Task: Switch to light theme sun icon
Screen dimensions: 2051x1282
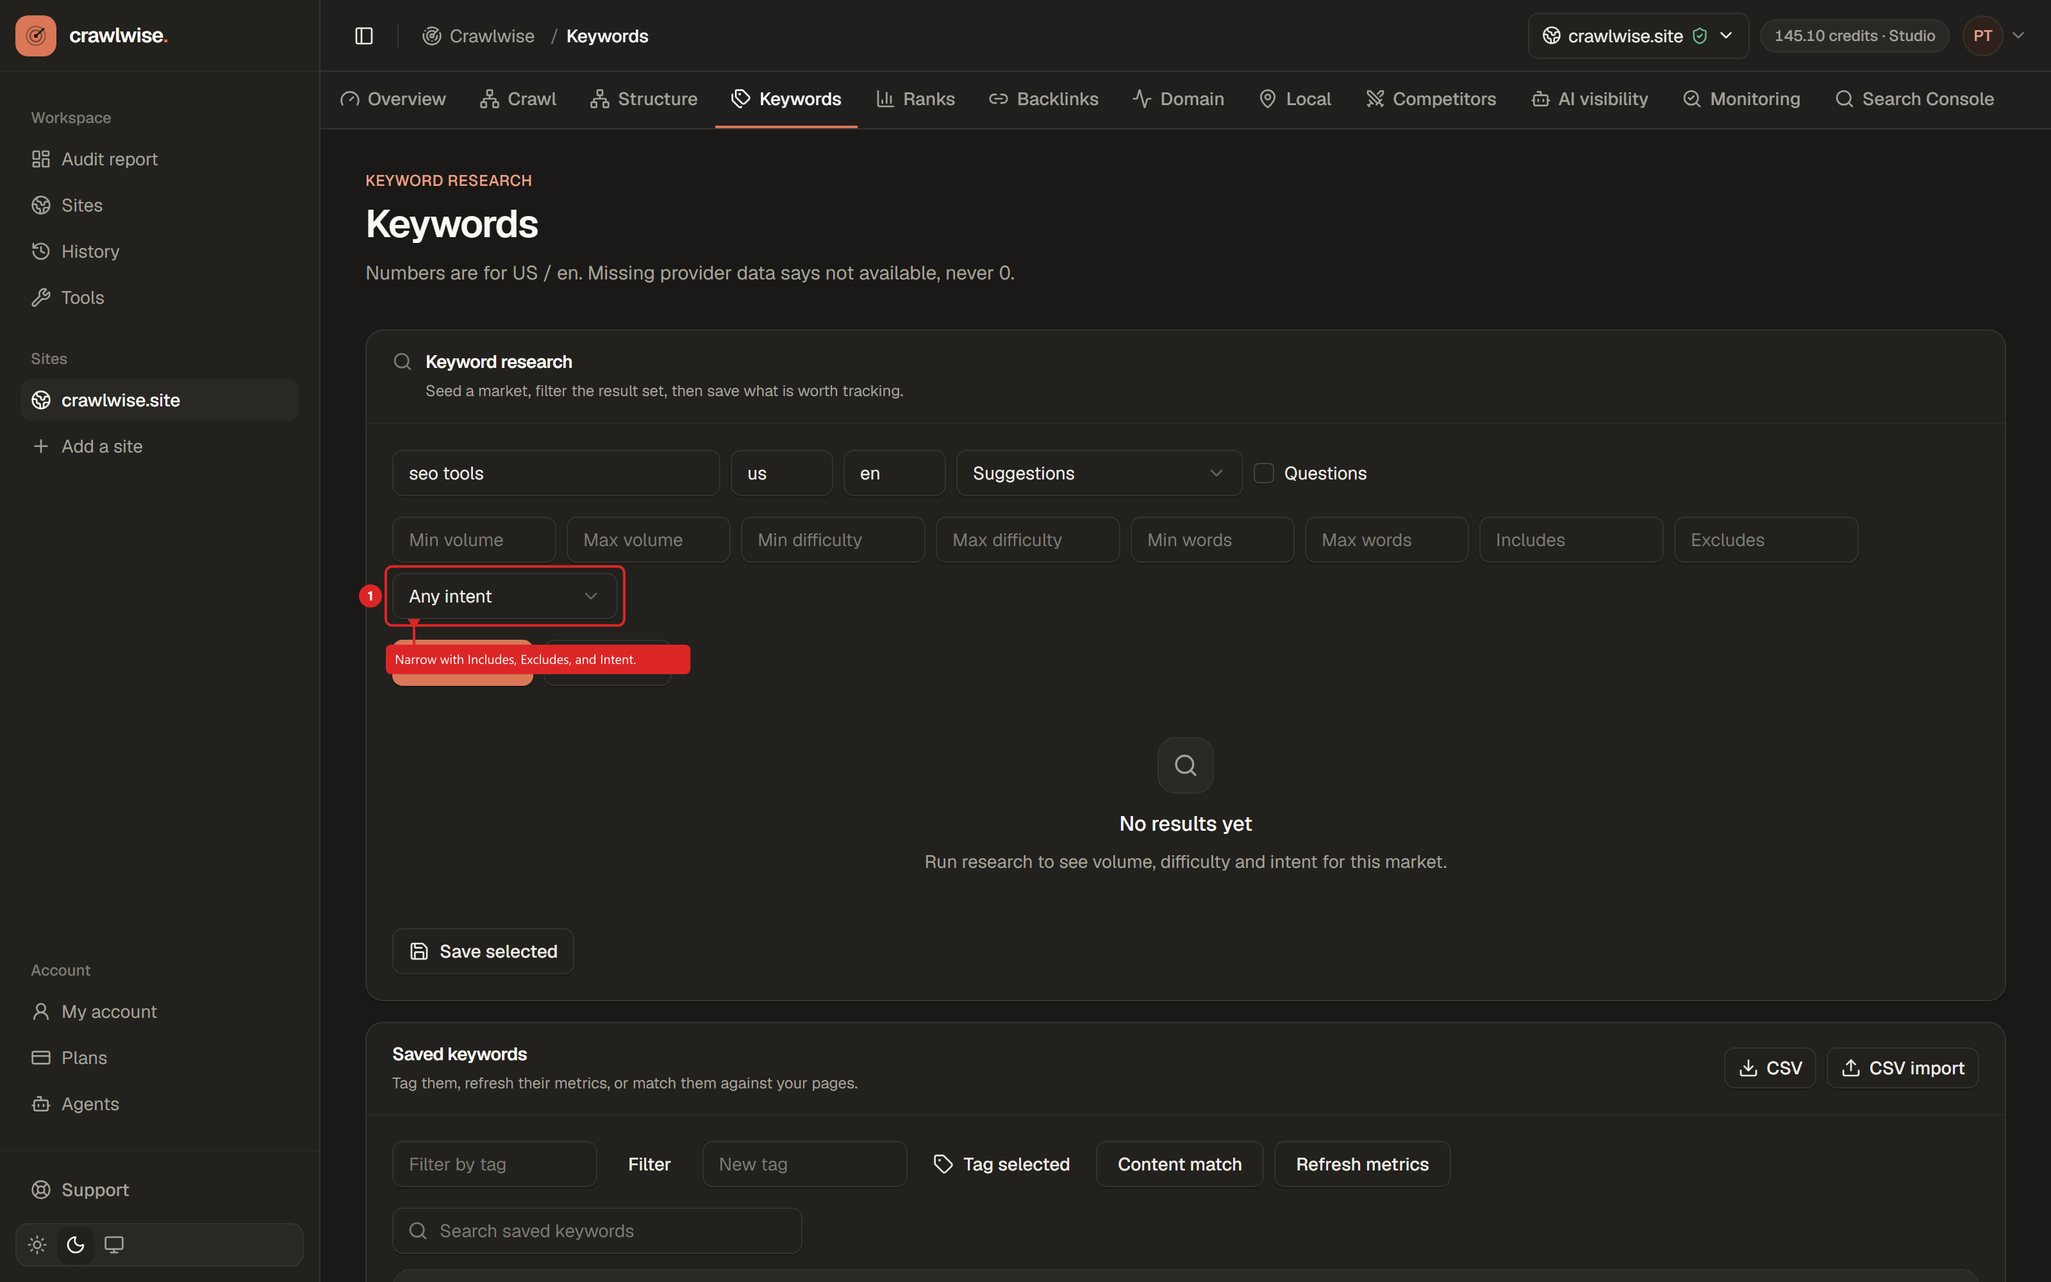Action: pos(37,1245)
